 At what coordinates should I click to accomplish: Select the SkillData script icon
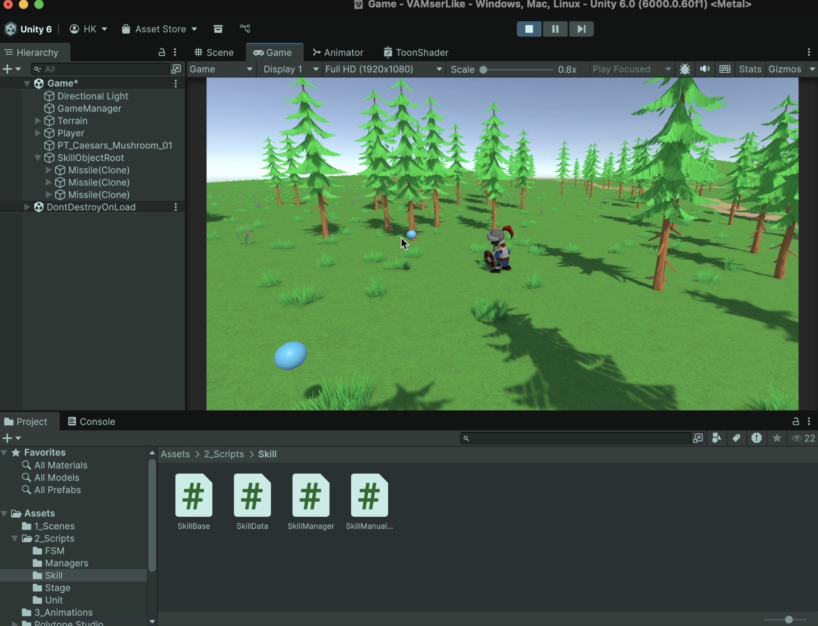point(252,495)
